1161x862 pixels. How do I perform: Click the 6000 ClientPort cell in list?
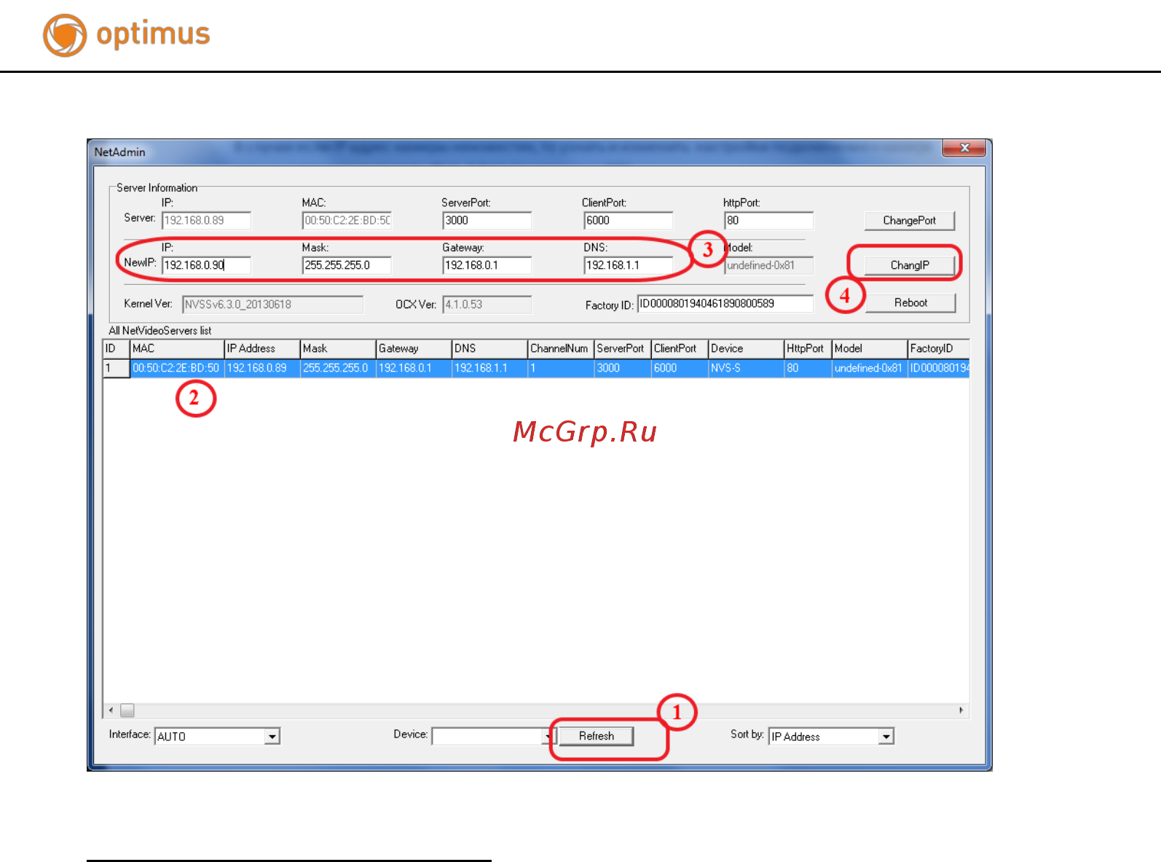click(680, 368)
